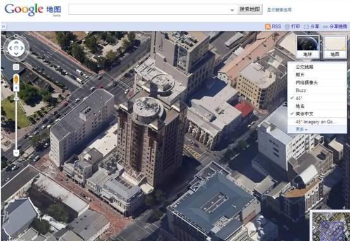Enable the 公交线路 transit layer
Image resolution: width=350 pixels, height=241 pixels.
coord(317,67)
